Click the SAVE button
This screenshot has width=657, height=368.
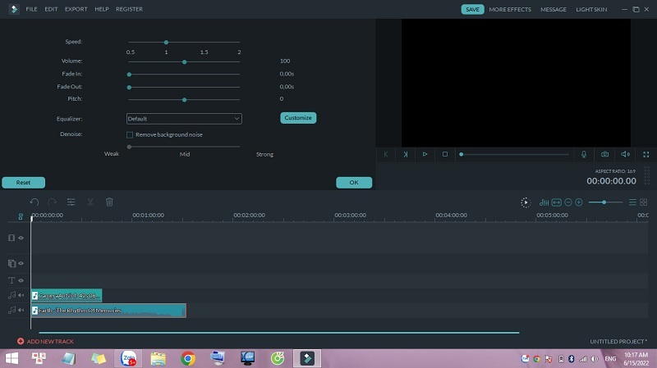473,9
